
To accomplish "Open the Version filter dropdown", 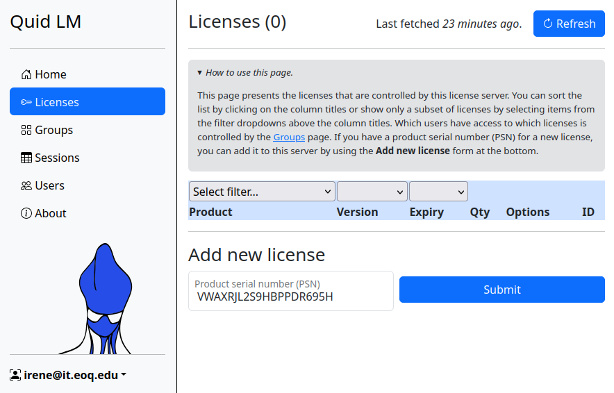I will click(372, 192).
